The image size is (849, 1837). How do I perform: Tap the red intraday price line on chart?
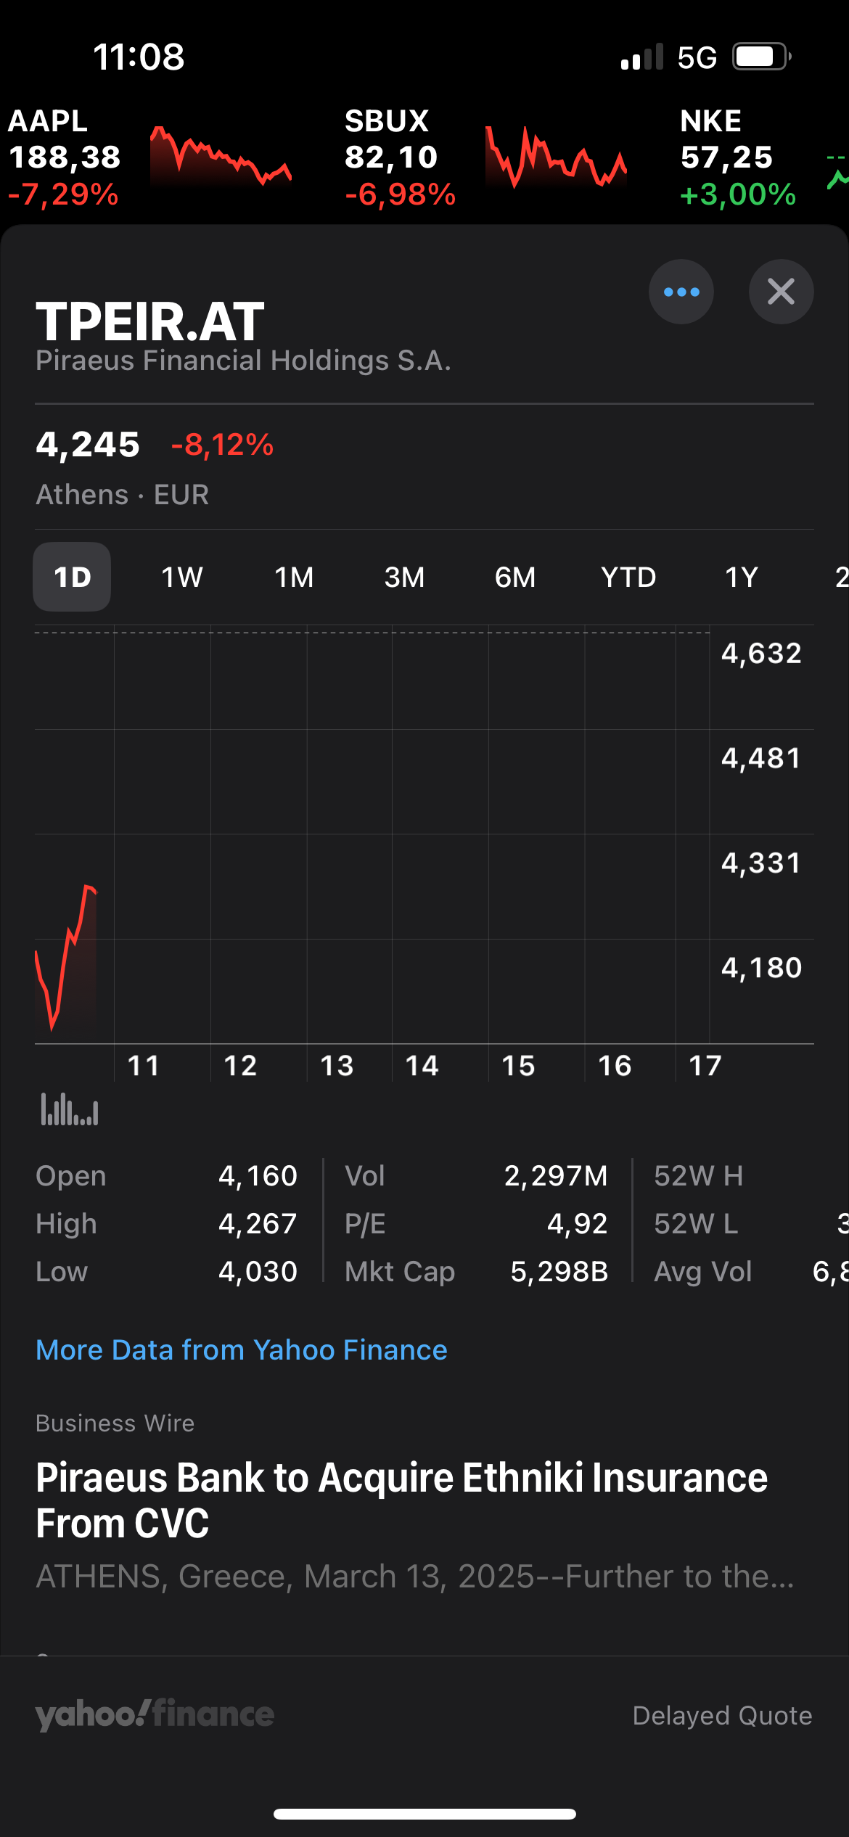click(x=66, y=956)
